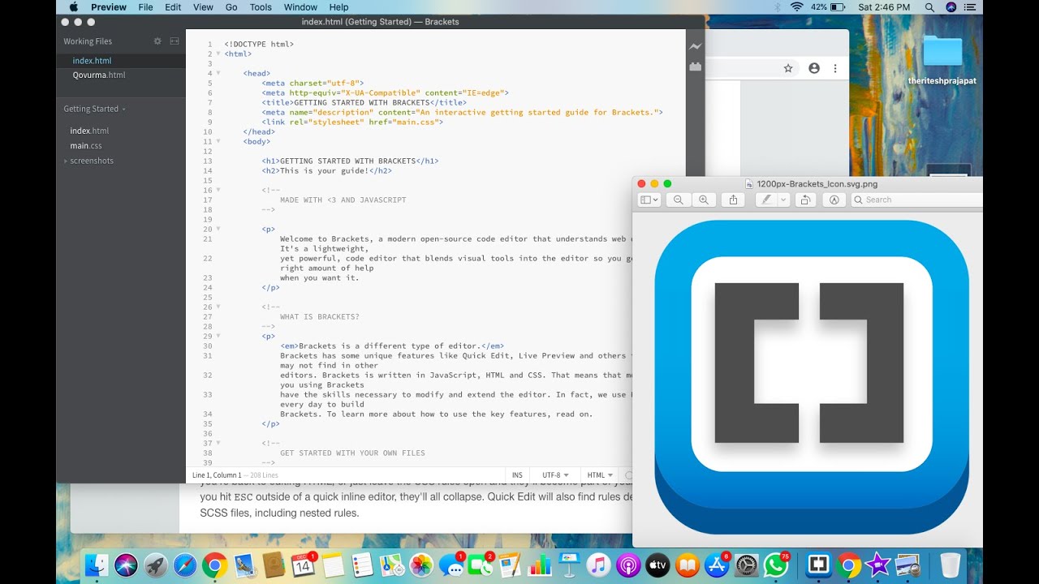The height and width of the screenshot is (584, 1039).
Task: Open the Help menu
Action: [x=338, y=7]
